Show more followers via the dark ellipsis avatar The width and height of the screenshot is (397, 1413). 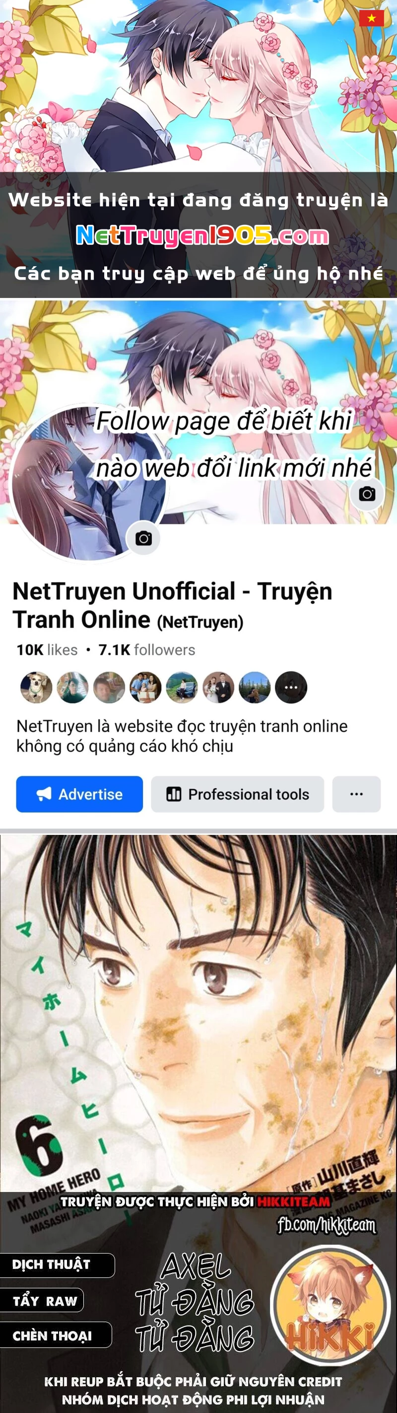[x=291, y=687]
